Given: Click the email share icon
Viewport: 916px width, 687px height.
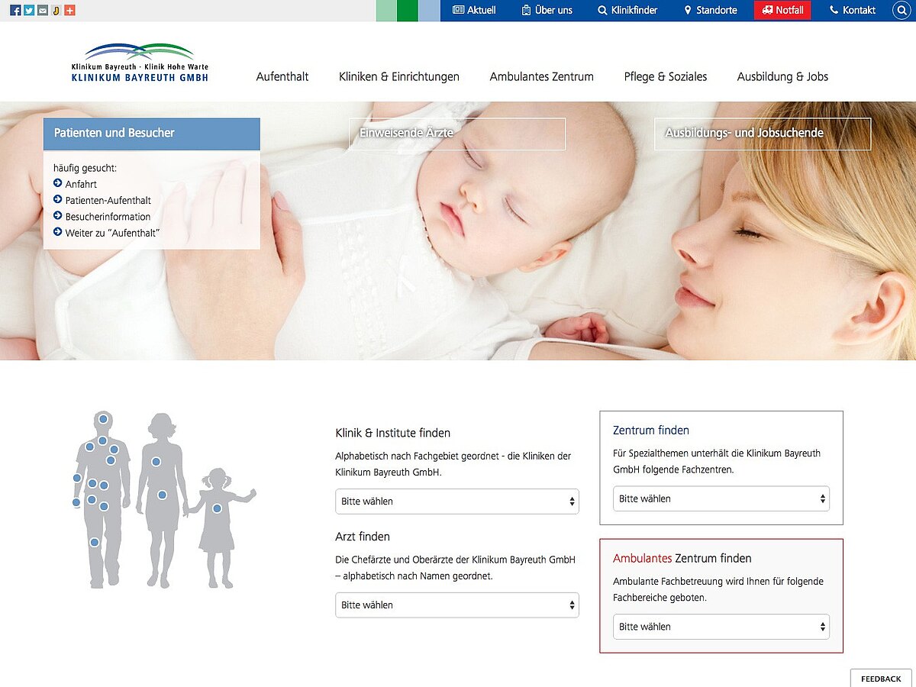Looking at the screenshot, I should (43, 11).
